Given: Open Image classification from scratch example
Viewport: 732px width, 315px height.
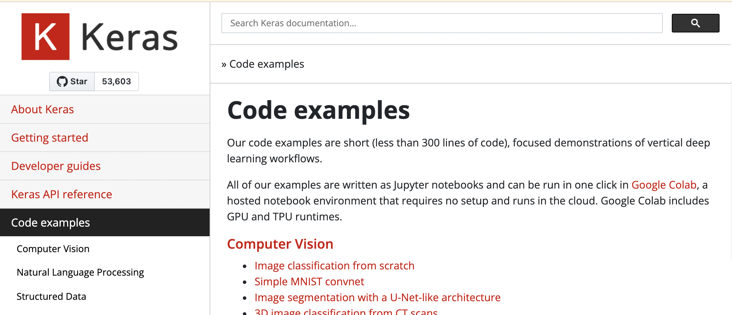Looking at the screenshot, I should (x=334, y=266).
